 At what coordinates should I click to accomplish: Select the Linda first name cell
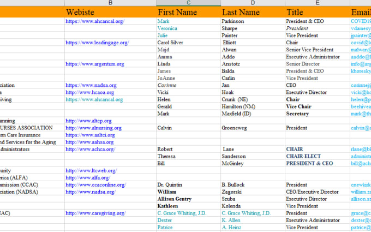(x=188, y=64)
